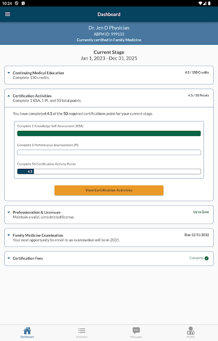218x341 pixels.
Task: Tap the battery status icon
Action: click(x=210, y=3)
